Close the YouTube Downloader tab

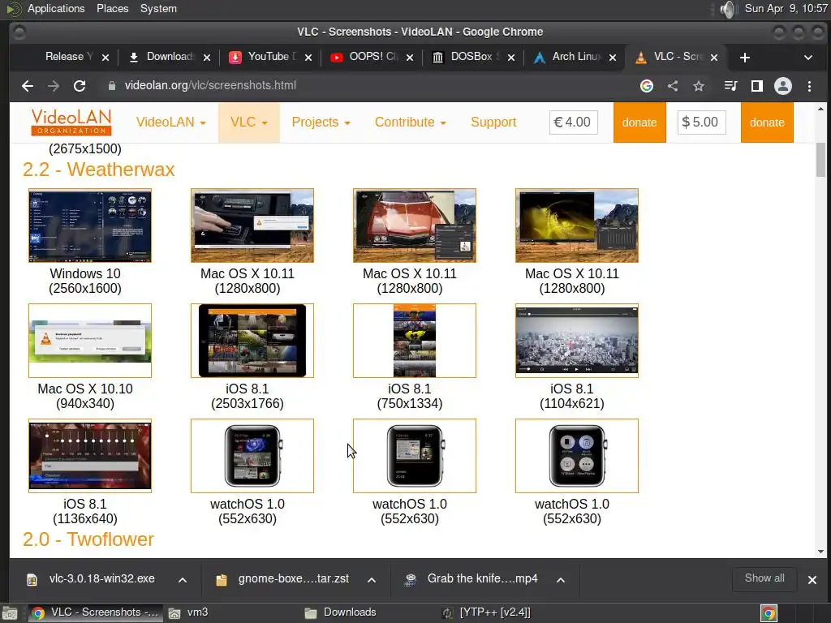[x=308, y=58]
